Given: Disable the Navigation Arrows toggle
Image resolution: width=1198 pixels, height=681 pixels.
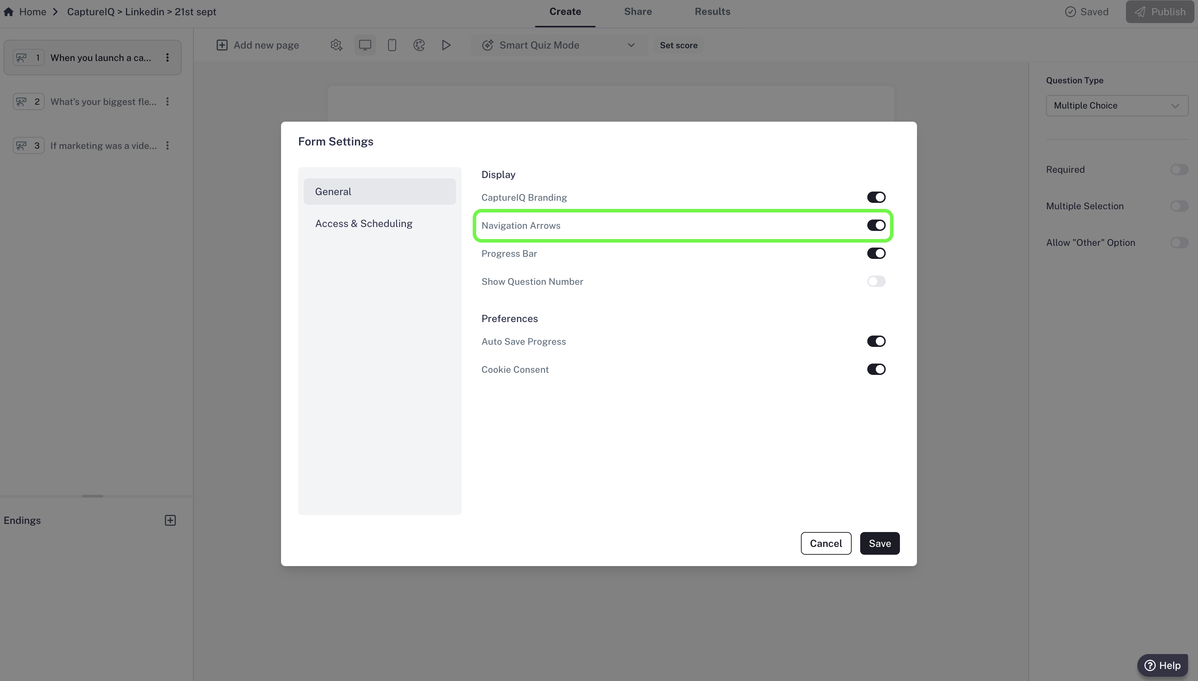Looking at the screenshot, I should (876, 226).
